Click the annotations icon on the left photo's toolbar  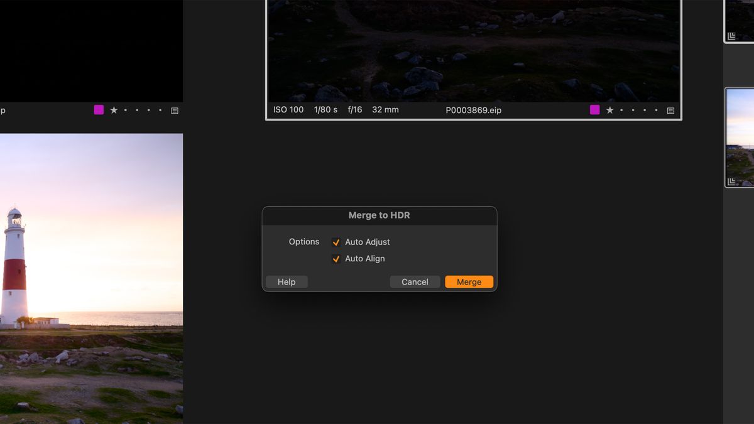(174, 110)
